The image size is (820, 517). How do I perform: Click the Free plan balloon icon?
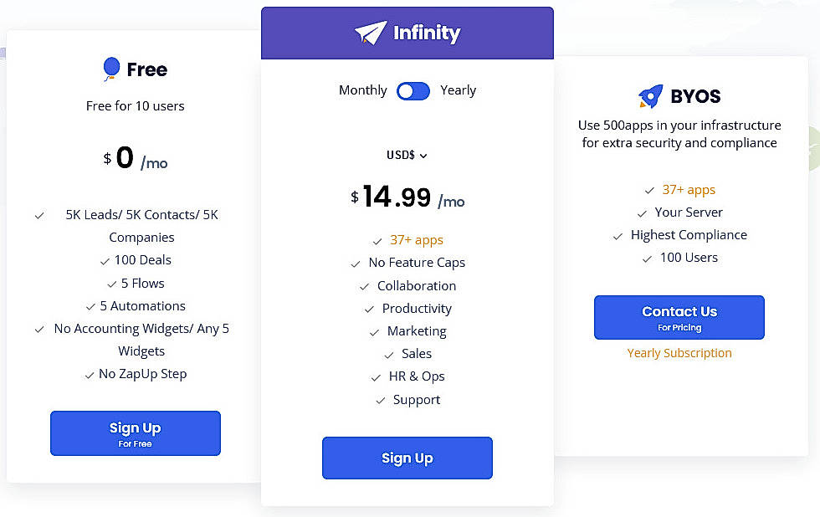111,69
